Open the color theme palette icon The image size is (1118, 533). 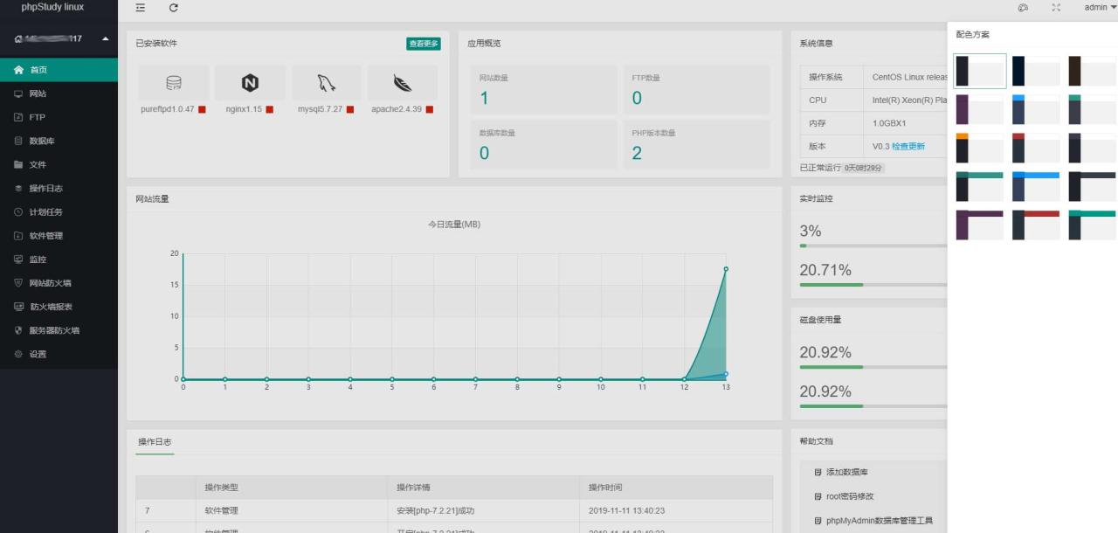(x=1023, y=8)
